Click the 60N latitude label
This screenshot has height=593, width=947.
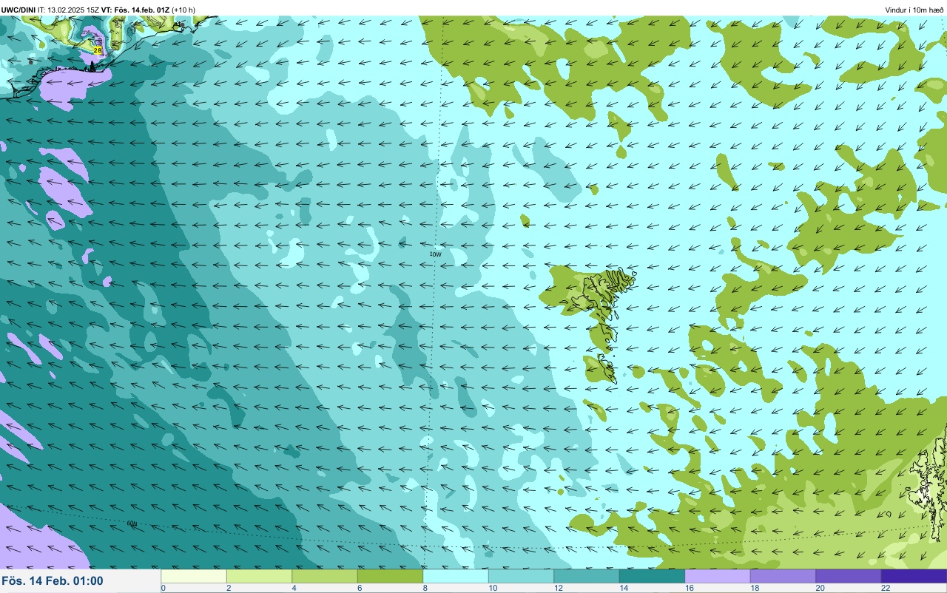(132, 523)
